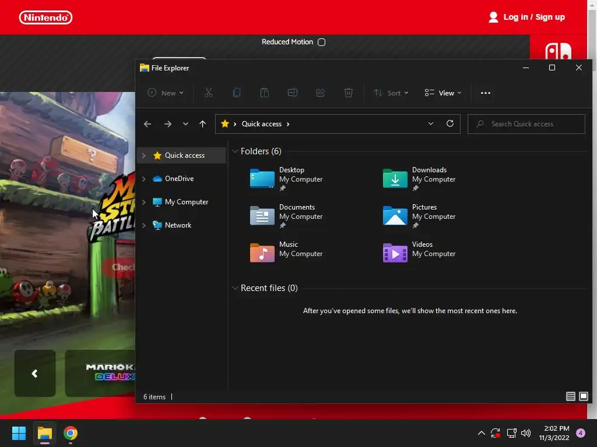597x447 pixels.
Task: Expand OneDrive tree node
Action: click(x=144, y=179)
